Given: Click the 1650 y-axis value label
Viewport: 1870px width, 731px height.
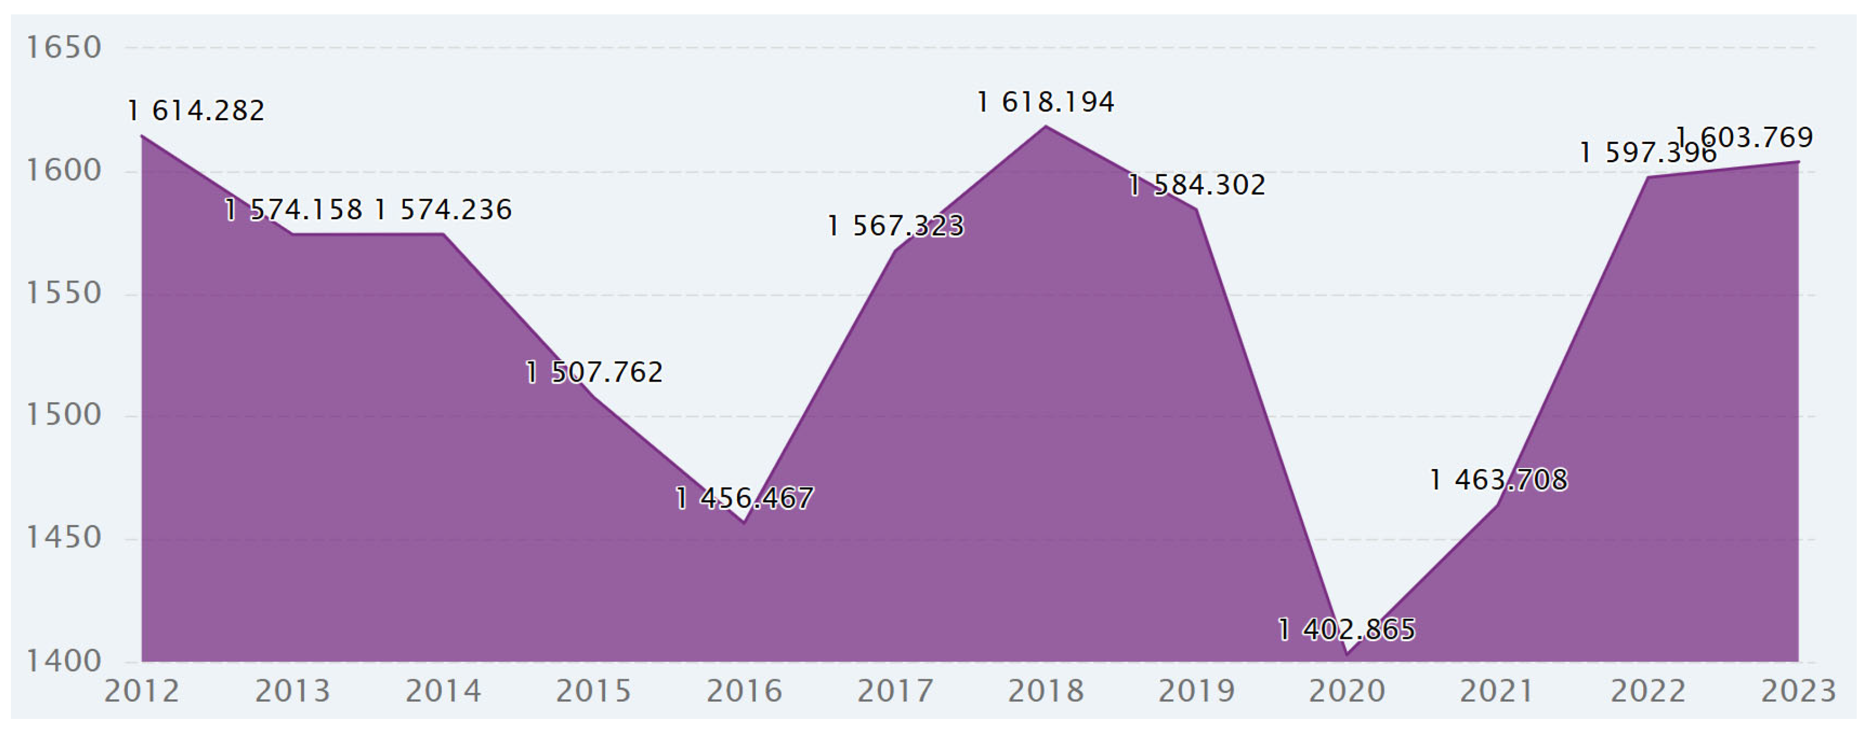Looking at the screenshot, I should pos(63,48).
